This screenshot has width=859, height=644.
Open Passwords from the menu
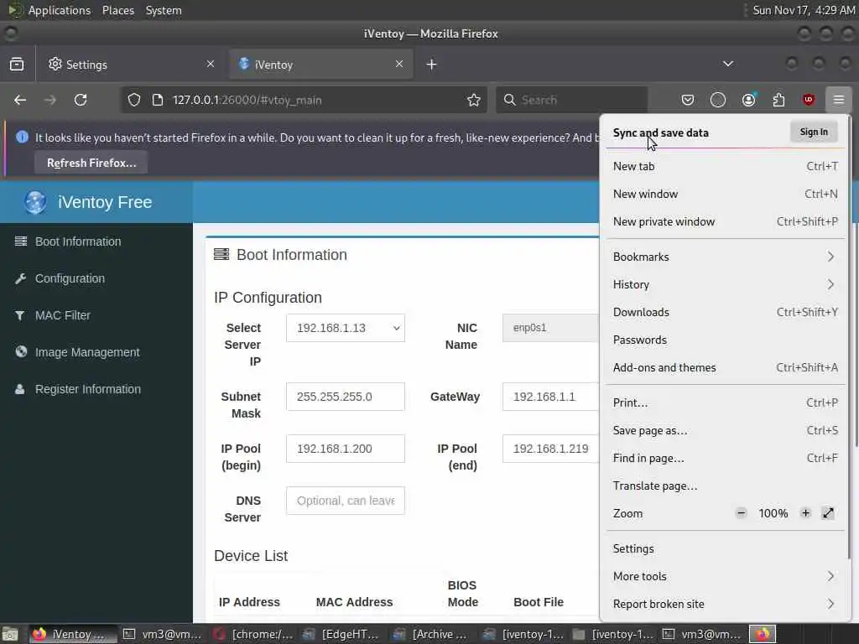(x=726, y=340)
